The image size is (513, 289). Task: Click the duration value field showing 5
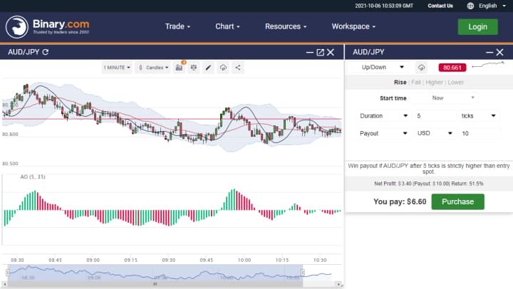click(435, 116)
